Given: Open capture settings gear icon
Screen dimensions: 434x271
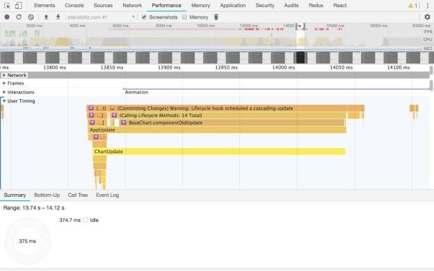Looking at the screenshot, I should tap(427, 17).
